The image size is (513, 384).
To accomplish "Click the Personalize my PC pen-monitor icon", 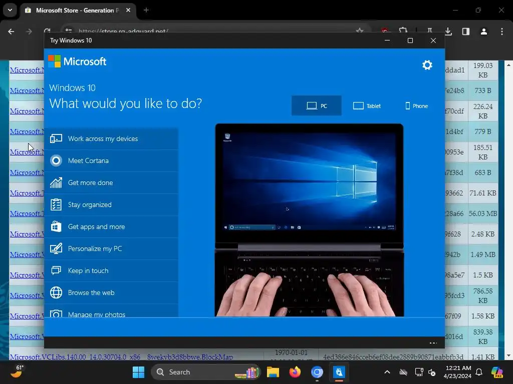I will click(x=56, y=248).
